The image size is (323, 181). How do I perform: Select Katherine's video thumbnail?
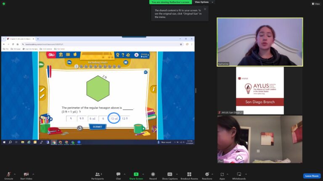[x=260, y=42]
